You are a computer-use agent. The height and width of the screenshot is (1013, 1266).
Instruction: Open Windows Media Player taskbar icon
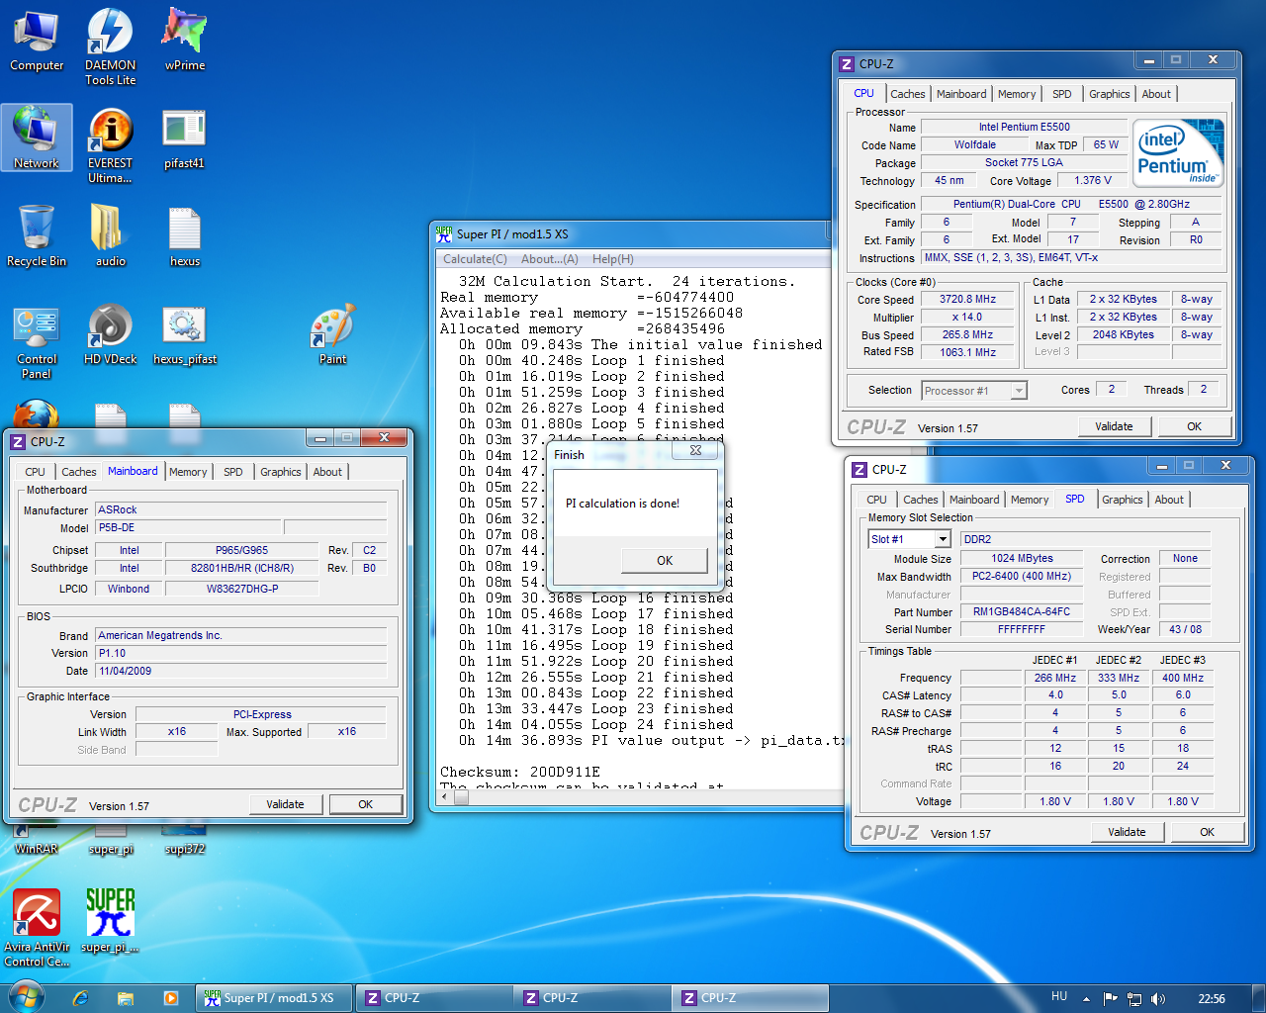[x=171, y=998]
